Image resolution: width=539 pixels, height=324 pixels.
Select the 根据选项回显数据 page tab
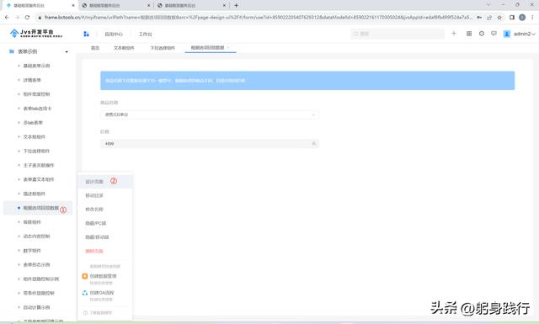point(208,48)
